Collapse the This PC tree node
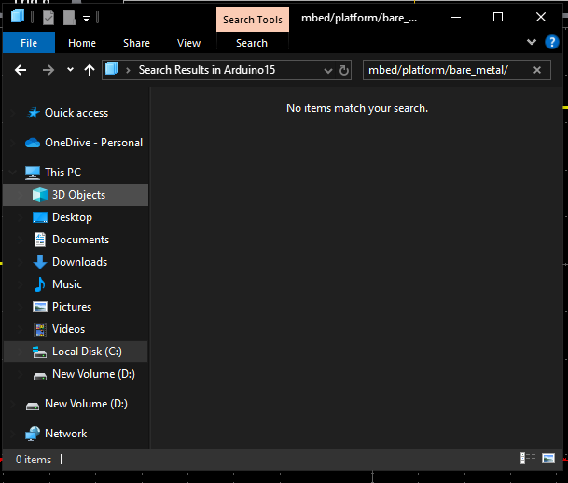 pyautogui.click(x=13, y=172)
